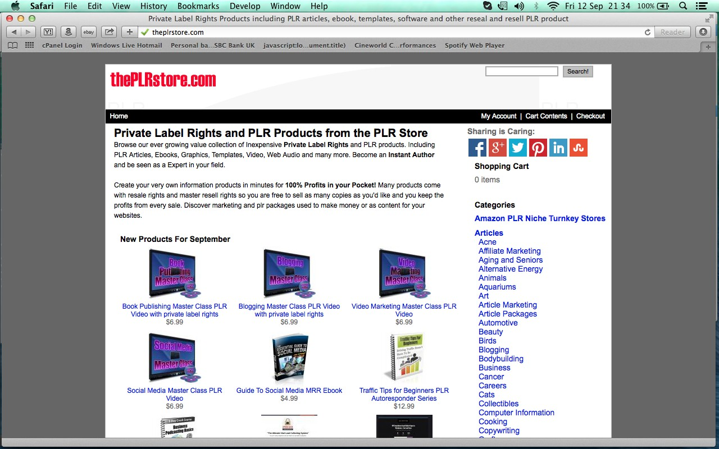This screenshot has width=719, height=449.
Task: Share page on Facebook icon
Action: 477,148
